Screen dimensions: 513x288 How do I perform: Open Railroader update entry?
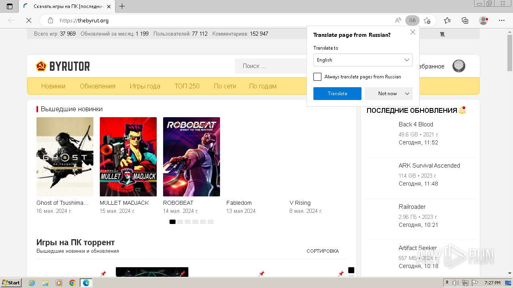[412, 207]
